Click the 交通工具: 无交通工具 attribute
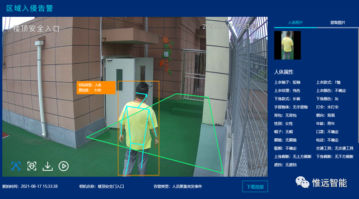Screen dimensions: 359x199 [335, 148]
